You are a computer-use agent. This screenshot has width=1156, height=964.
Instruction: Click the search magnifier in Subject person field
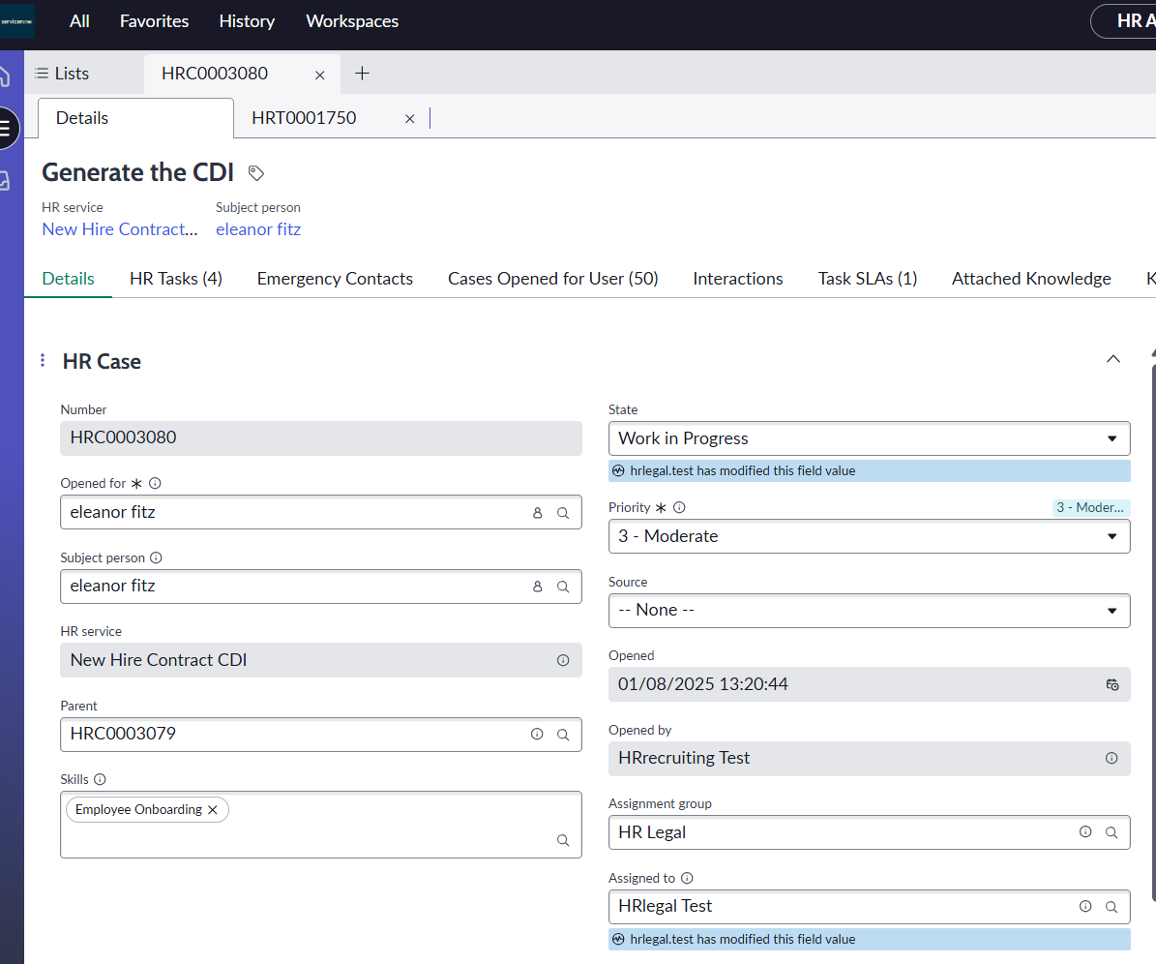pyautogui.click(x=563, y=586)
